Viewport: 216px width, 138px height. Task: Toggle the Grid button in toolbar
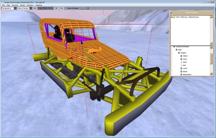point(35,8)
